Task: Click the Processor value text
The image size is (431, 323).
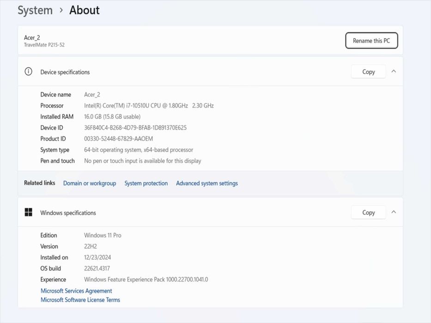Action: (149, 106)
